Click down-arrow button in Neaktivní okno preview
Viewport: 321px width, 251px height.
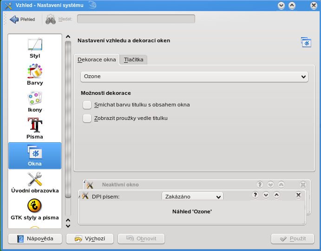[271, 185]
